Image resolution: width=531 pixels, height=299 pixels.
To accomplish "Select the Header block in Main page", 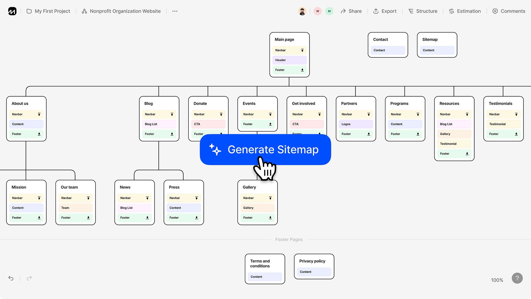I will pyautogui.click(x=289, y=60).
